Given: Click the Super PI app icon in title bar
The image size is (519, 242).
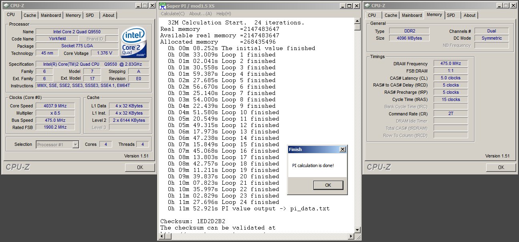Looking at the screenshot, I should point(162,6).
